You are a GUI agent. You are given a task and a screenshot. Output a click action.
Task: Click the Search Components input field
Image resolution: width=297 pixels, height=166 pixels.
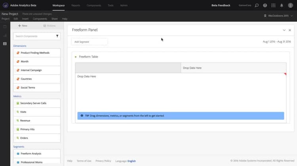[x=37, y=36]
